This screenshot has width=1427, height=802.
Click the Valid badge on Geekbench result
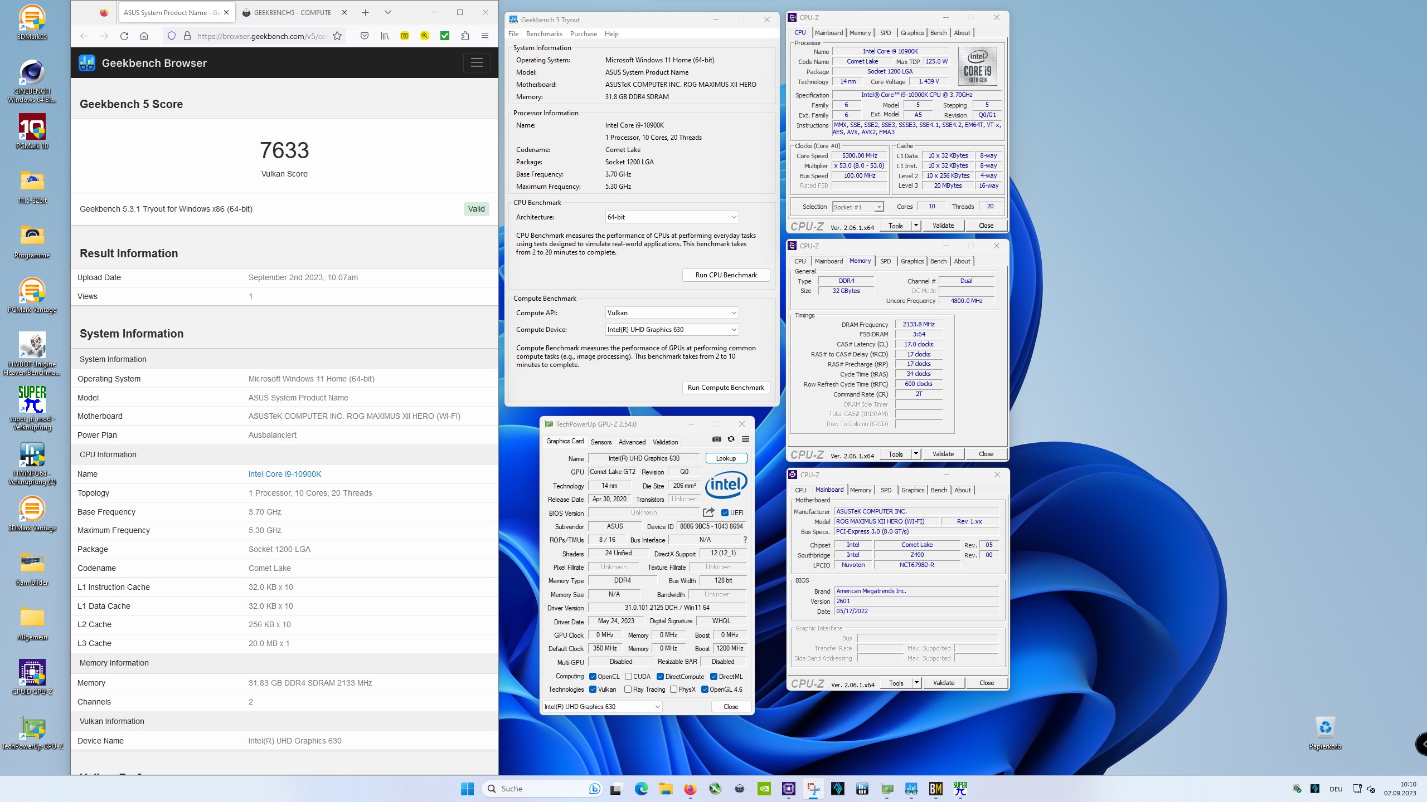pos(476,209)
